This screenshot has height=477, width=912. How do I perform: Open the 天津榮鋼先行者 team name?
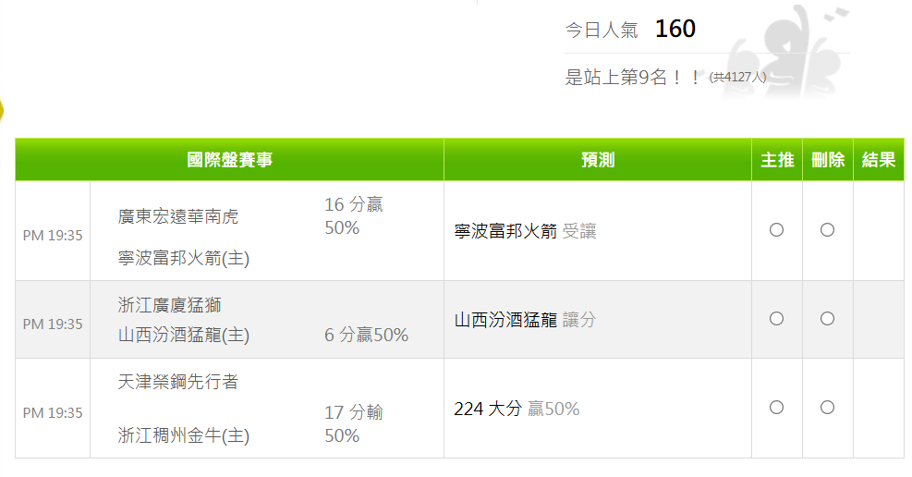pyautogui.click(x=178, y=382)
